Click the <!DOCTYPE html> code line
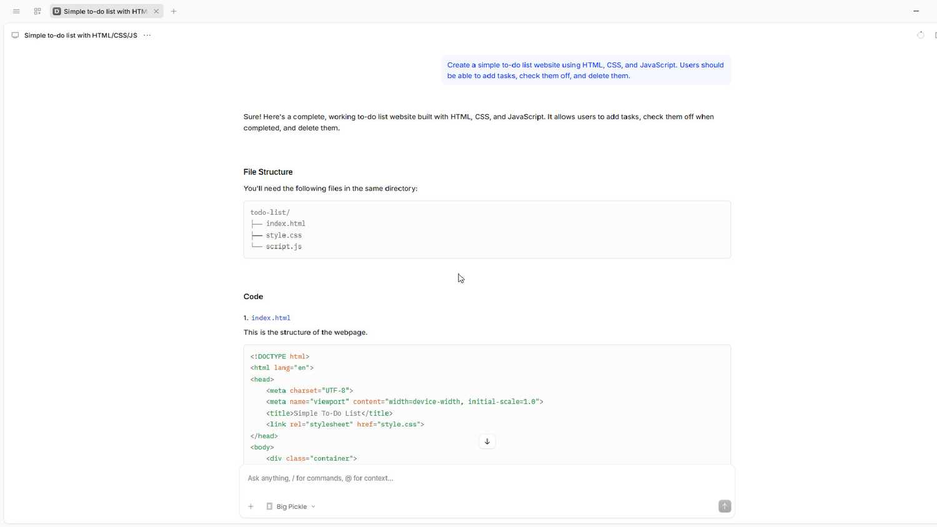 [x=280, y=357]
